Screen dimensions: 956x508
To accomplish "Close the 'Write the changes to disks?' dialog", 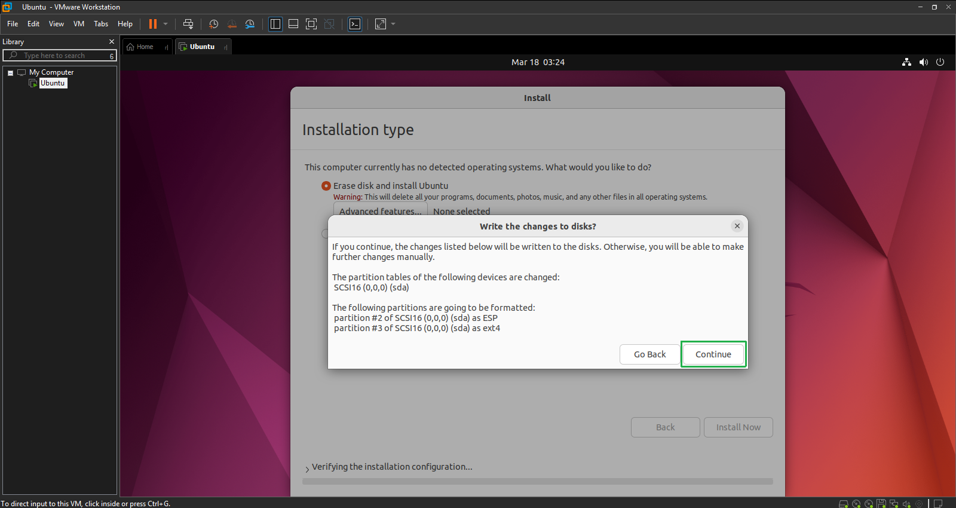I will [x=737, y=226].
